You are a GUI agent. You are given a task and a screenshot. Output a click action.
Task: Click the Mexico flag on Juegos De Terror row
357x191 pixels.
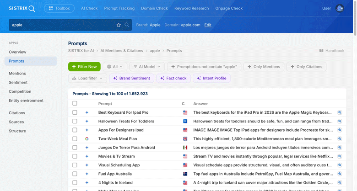(185, 148)
